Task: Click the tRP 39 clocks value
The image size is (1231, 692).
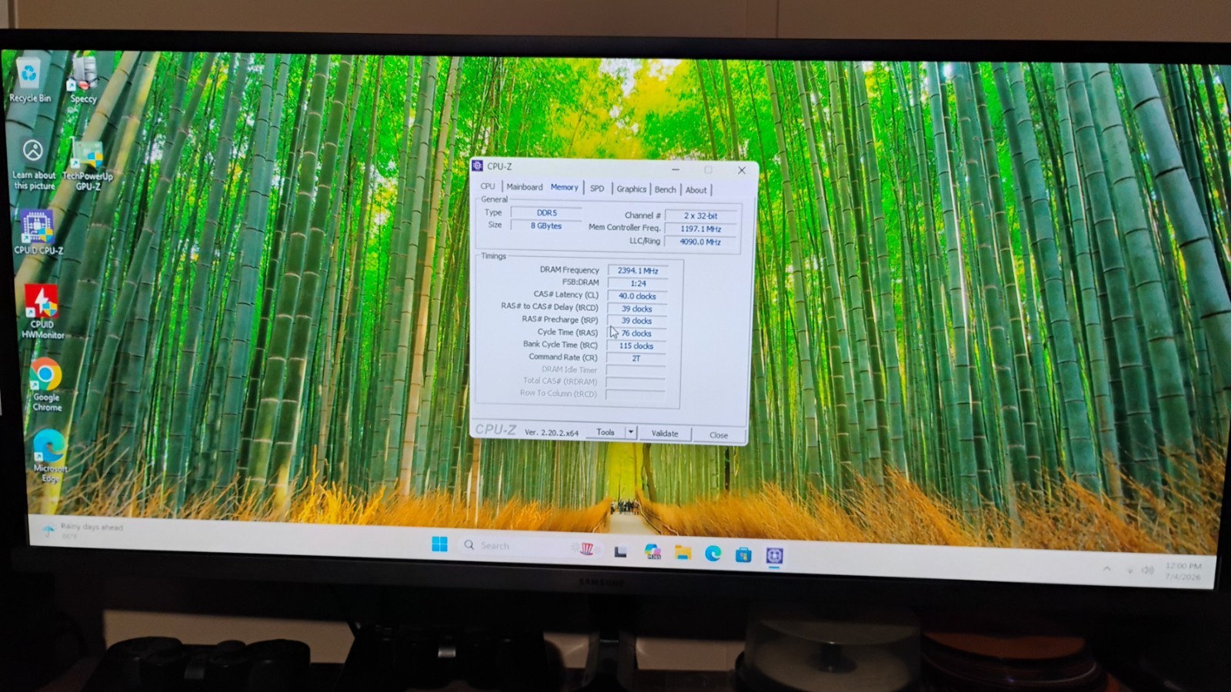Action: 636,321
